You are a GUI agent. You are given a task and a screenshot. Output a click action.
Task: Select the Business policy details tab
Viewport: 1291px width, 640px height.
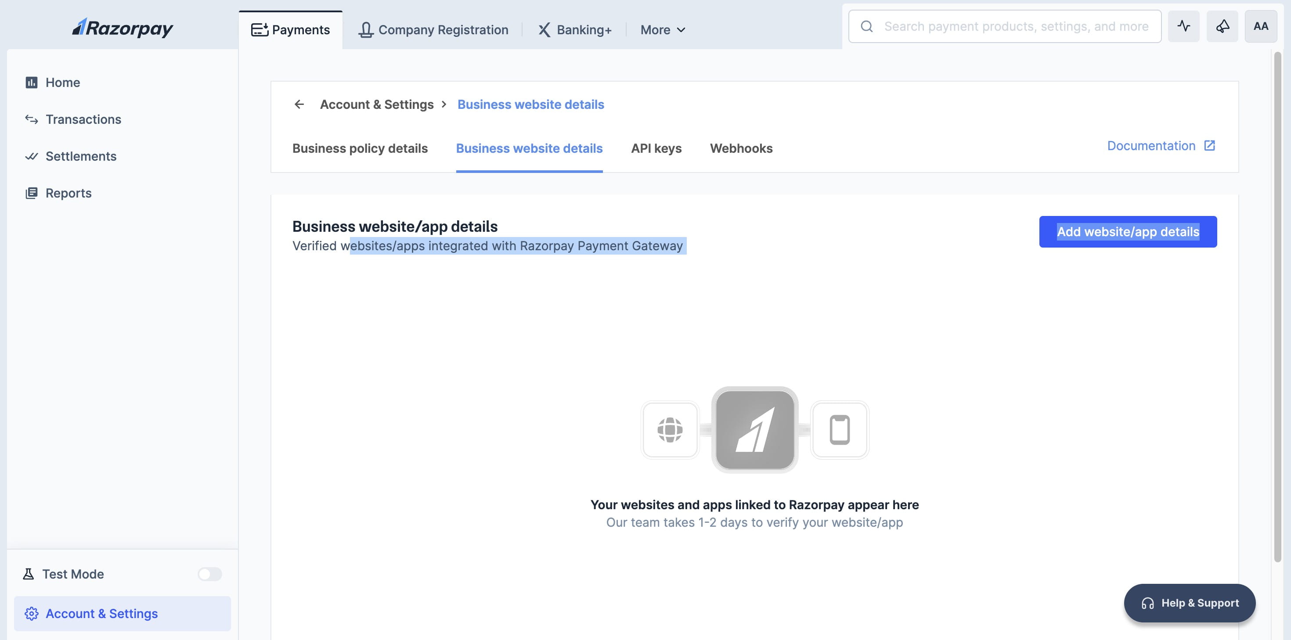[x=360, y=148]
